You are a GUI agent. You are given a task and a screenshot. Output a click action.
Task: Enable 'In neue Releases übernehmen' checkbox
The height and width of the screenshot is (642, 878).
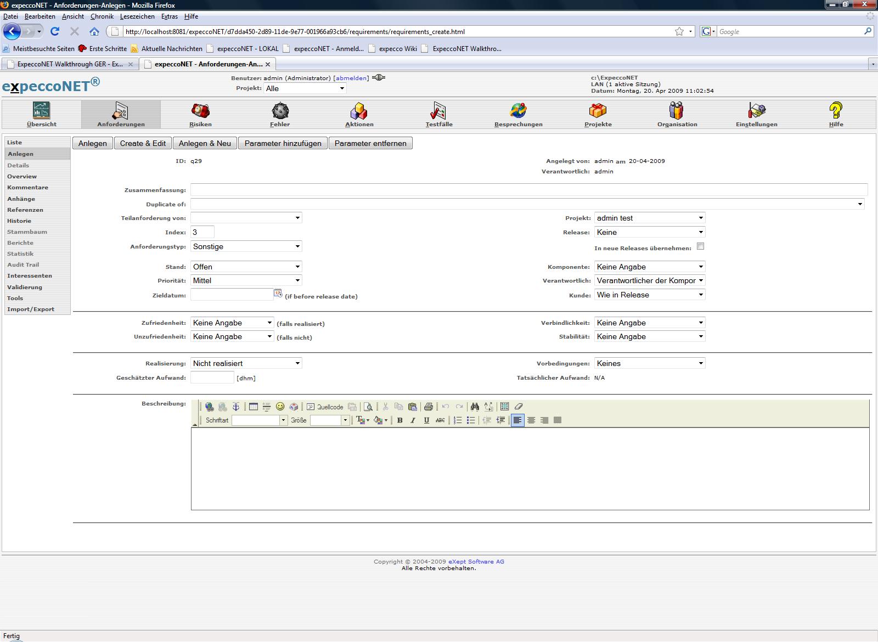(x=700, y=246)
